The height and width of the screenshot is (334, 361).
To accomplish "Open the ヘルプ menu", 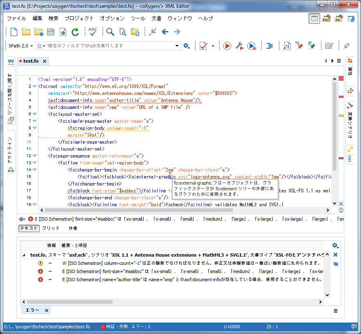I will tap(205, 18).
